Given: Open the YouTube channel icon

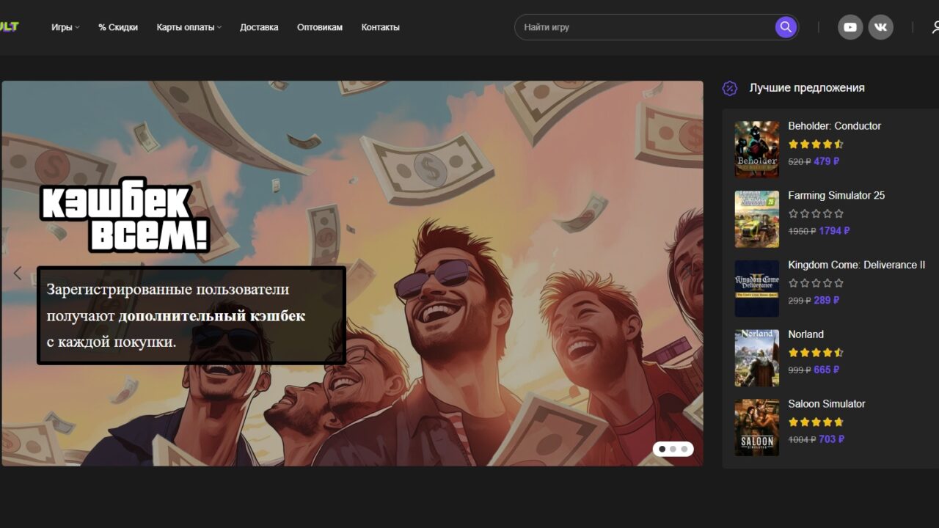Looking at the screenshot, I should tap(850, 27).
